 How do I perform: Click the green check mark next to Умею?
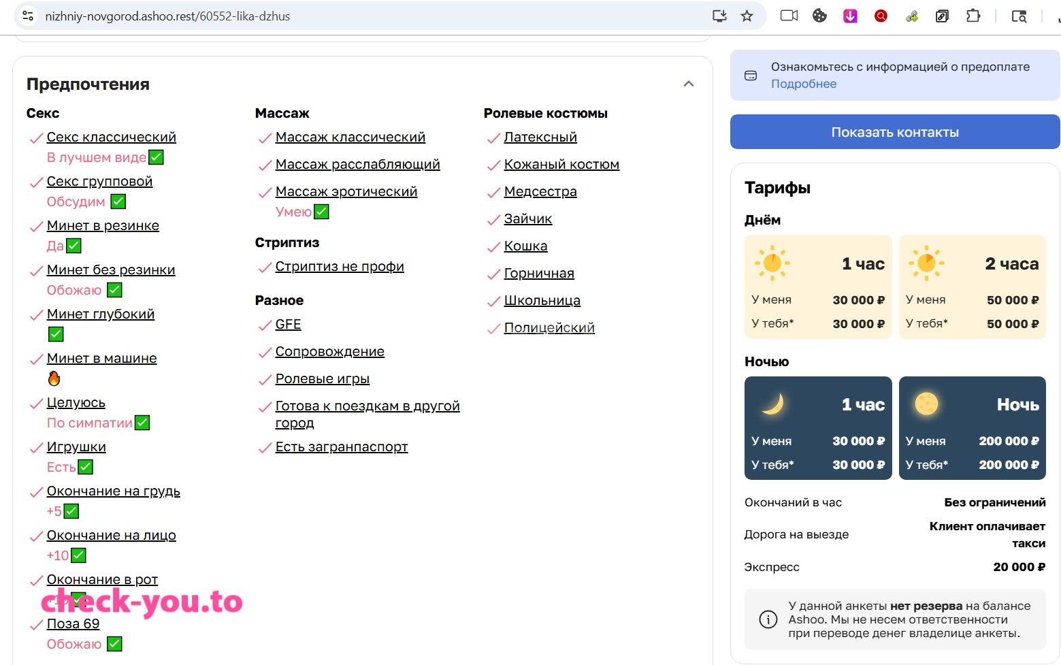(322, 212)
